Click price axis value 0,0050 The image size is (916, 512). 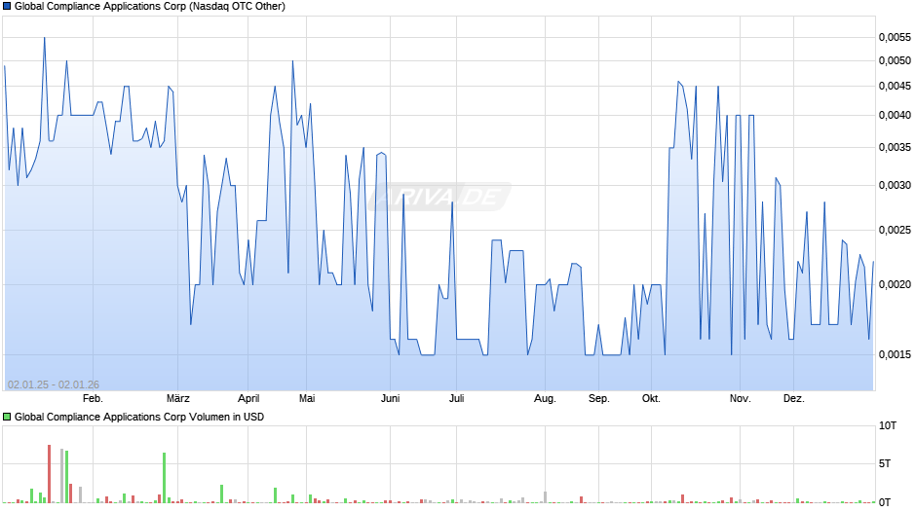[895, 60]
